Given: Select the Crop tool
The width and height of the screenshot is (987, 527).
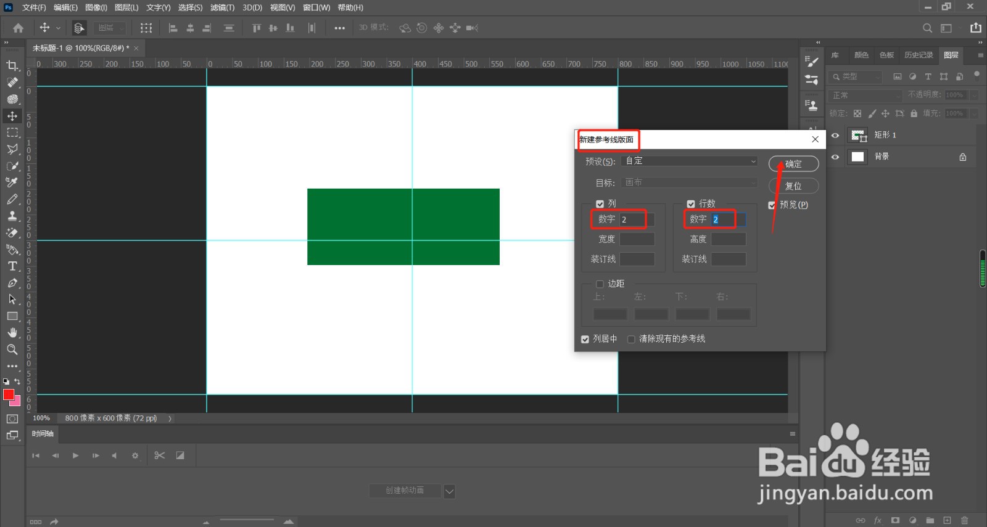Looking at the screenshot, I should click(x=12, y=65).
